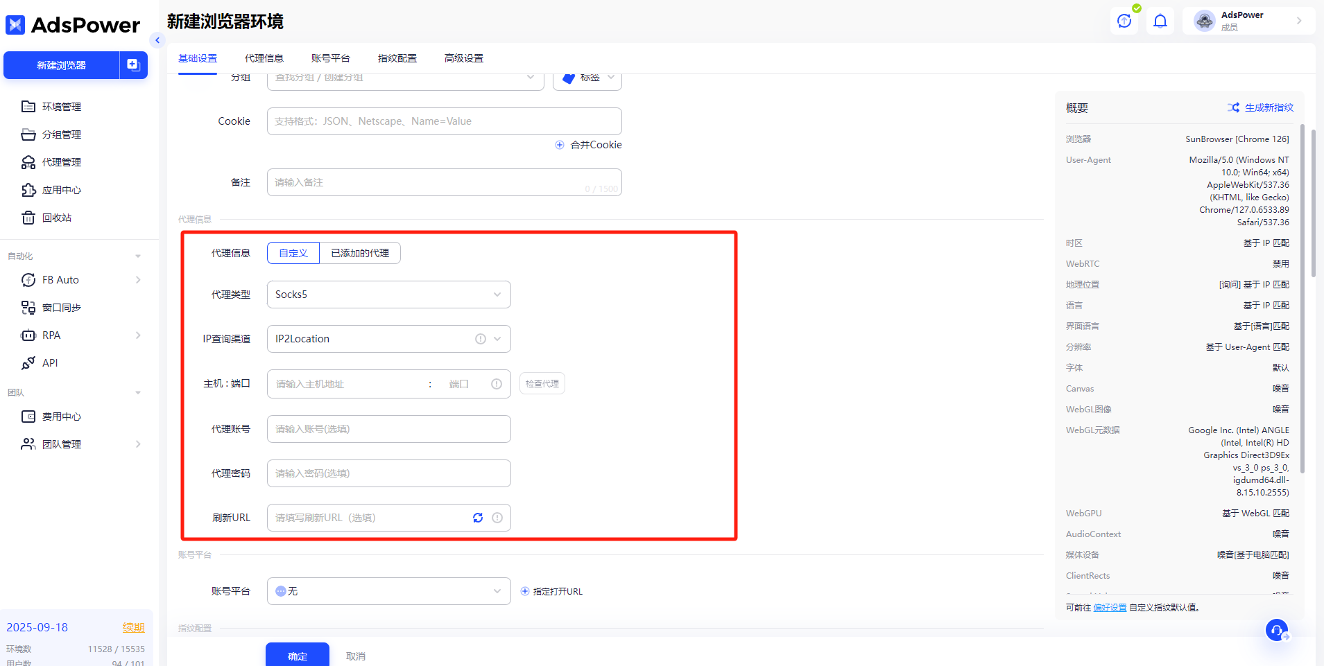Viewport: 1324px width, 666px height.
Task: Select 已添加的代理 proxy option
Action: pos(360,253)
